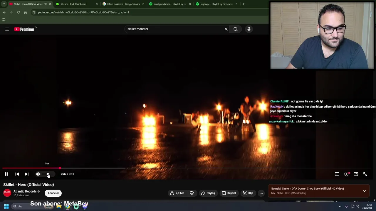376x211 pixels.
Task: Run search with magnifier button
Action: 236,29
